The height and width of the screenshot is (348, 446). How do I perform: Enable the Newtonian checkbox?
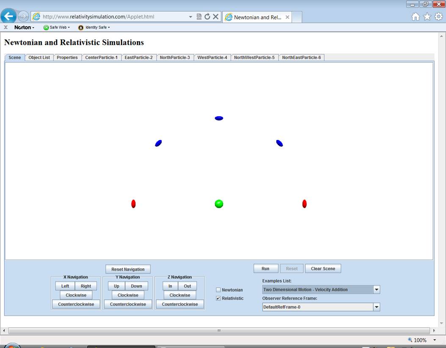(x=218, y=290)
